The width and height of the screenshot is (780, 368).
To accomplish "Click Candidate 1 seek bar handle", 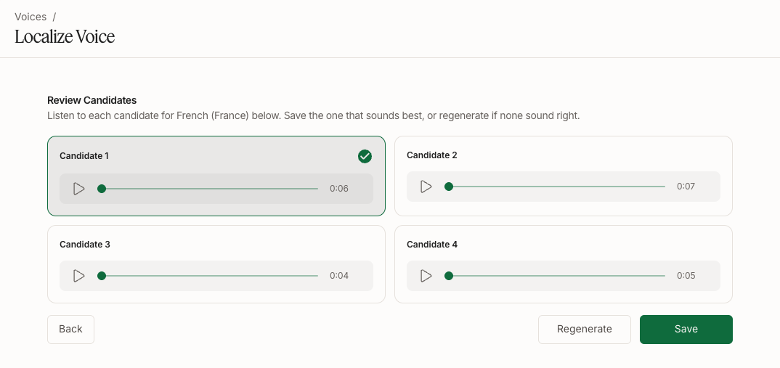I will tap(102, 189).
